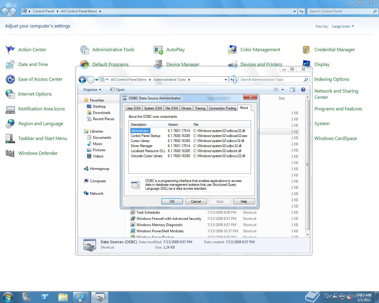Open Server Manager taskbar icon
This screenshot has height=303, width=379.
26,297
